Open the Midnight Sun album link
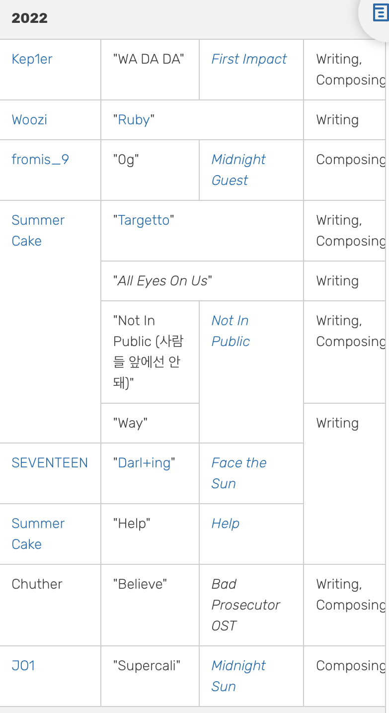The image size is (389, 713). 238,676
